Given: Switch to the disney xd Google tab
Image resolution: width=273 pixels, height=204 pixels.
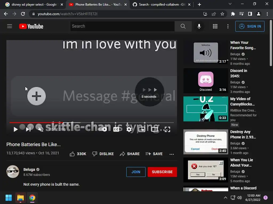Looking at the screenshot, I should 34,5.
